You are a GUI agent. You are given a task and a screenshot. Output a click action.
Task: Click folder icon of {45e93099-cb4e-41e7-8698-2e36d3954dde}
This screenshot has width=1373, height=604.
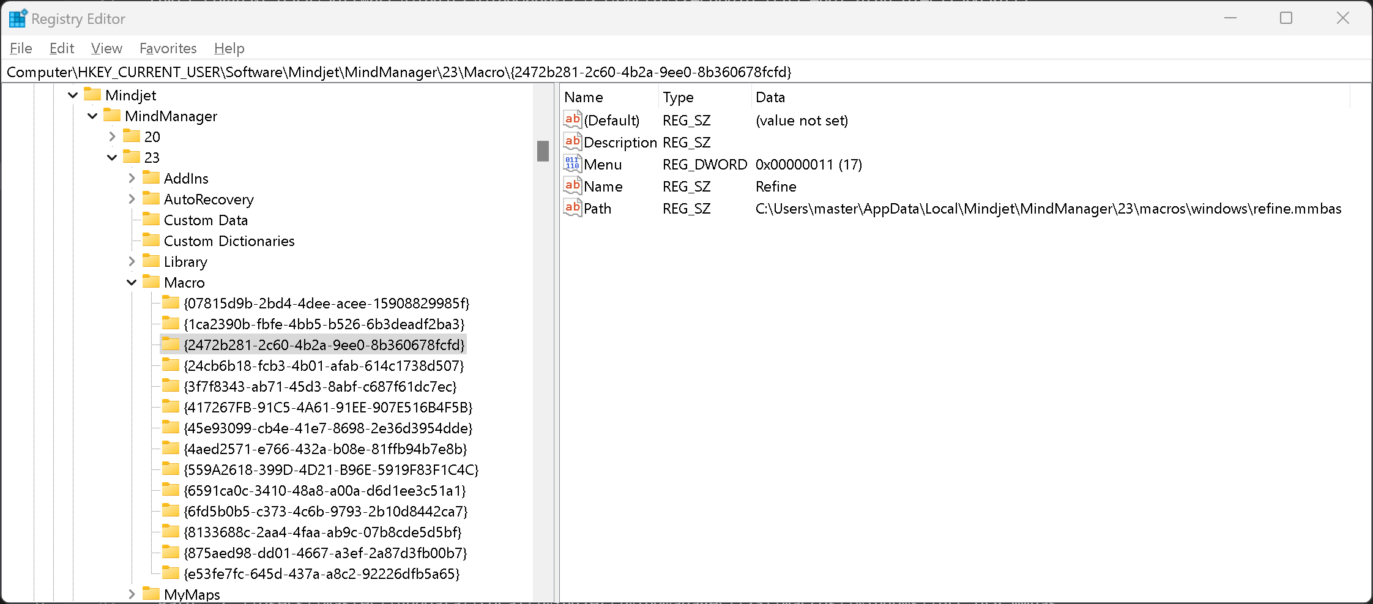[x=171, y=427]
